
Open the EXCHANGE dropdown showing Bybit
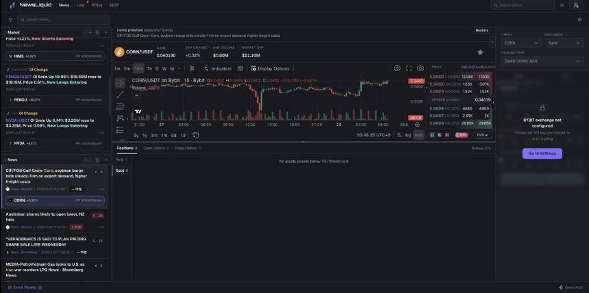(564, 43)
